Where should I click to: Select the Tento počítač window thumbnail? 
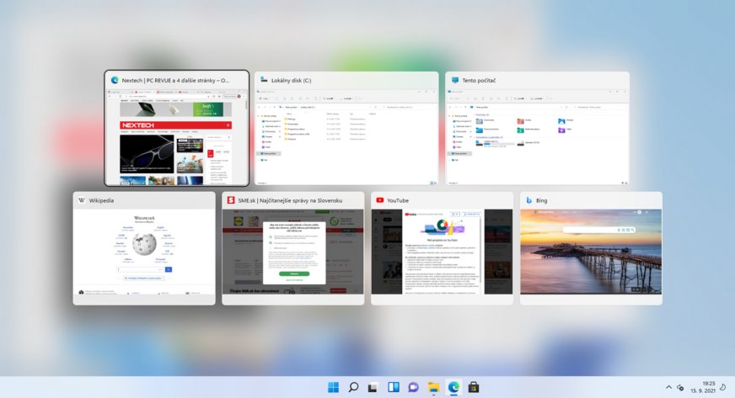pyautogui.click(x=537, y=135)
